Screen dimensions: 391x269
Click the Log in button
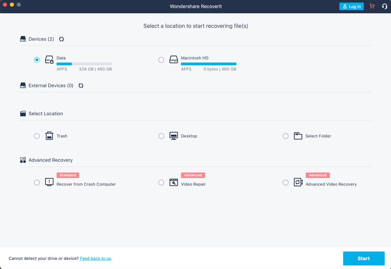(x=351, y=6)
